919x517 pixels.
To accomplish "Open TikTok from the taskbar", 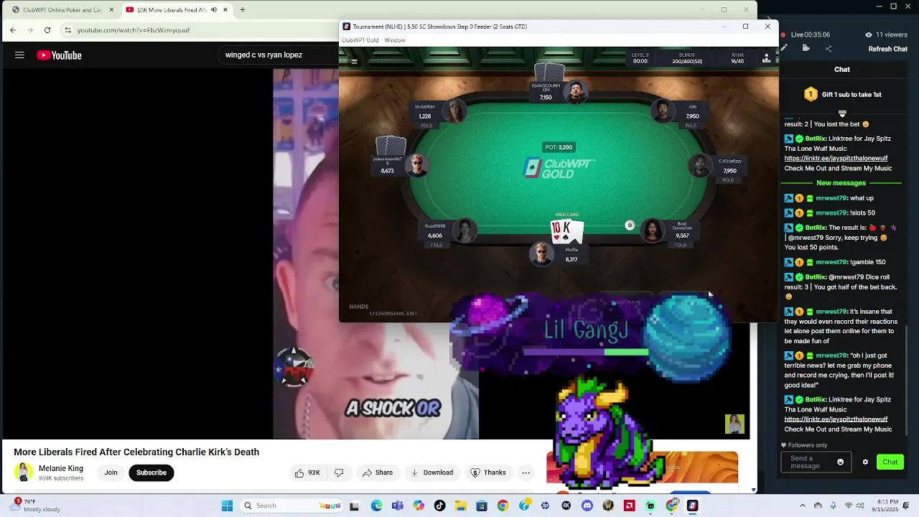I will [439, 506].
